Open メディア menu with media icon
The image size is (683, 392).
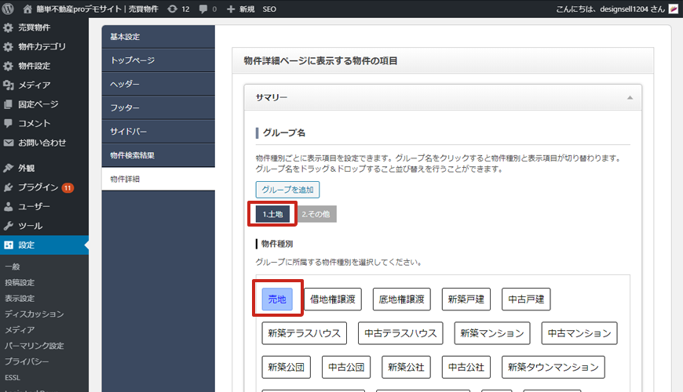9,85
